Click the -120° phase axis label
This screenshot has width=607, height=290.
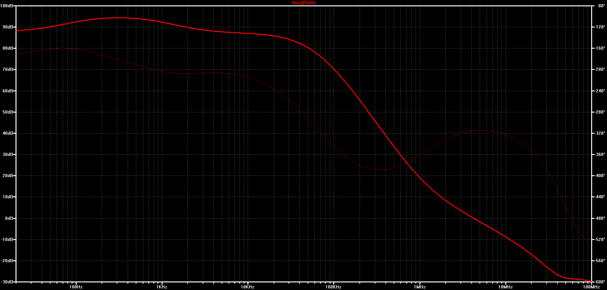click(x=600, y=27)
